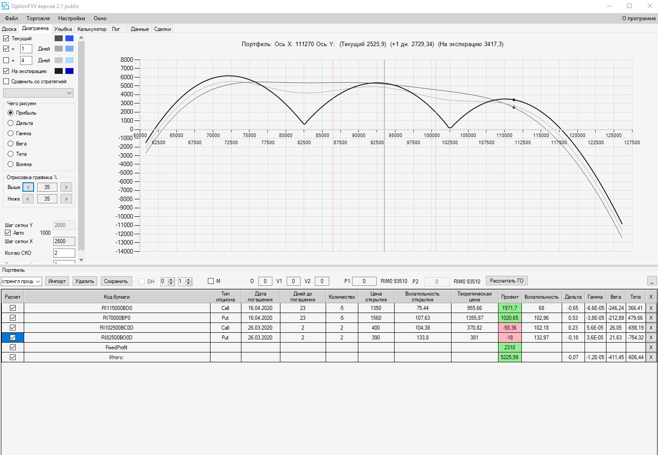Delete the RI115000BD0 row with X
The height and width of the screenshot is (455, 658).
(x=651, y=308)
